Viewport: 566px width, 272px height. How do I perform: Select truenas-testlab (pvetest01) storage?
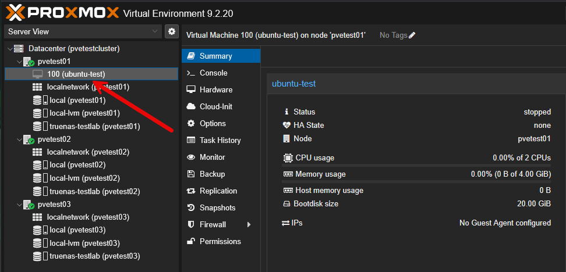tap(95, 127)
